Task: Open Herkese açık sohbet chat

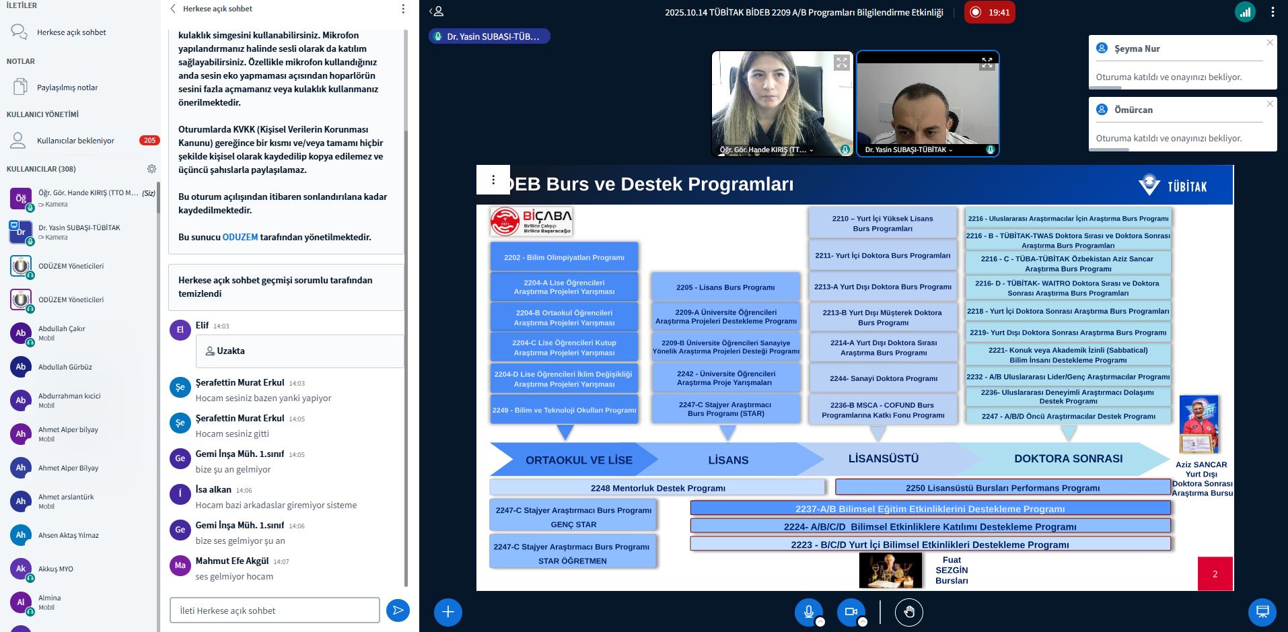Action: point(71,32)
